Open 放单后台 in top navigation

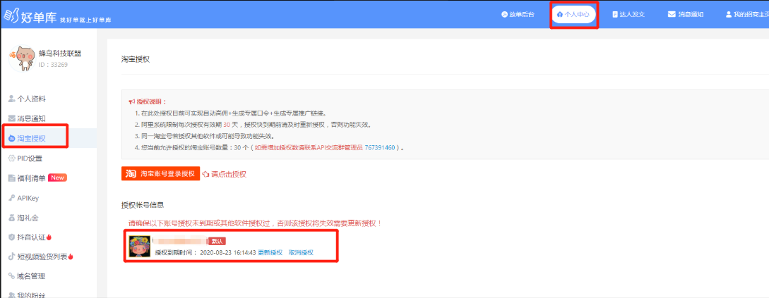[518, 14]
